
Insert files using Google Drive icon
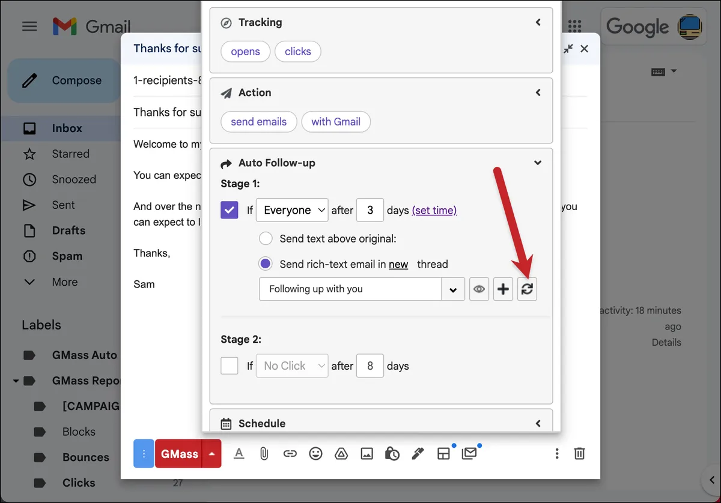tap(341, 454)
